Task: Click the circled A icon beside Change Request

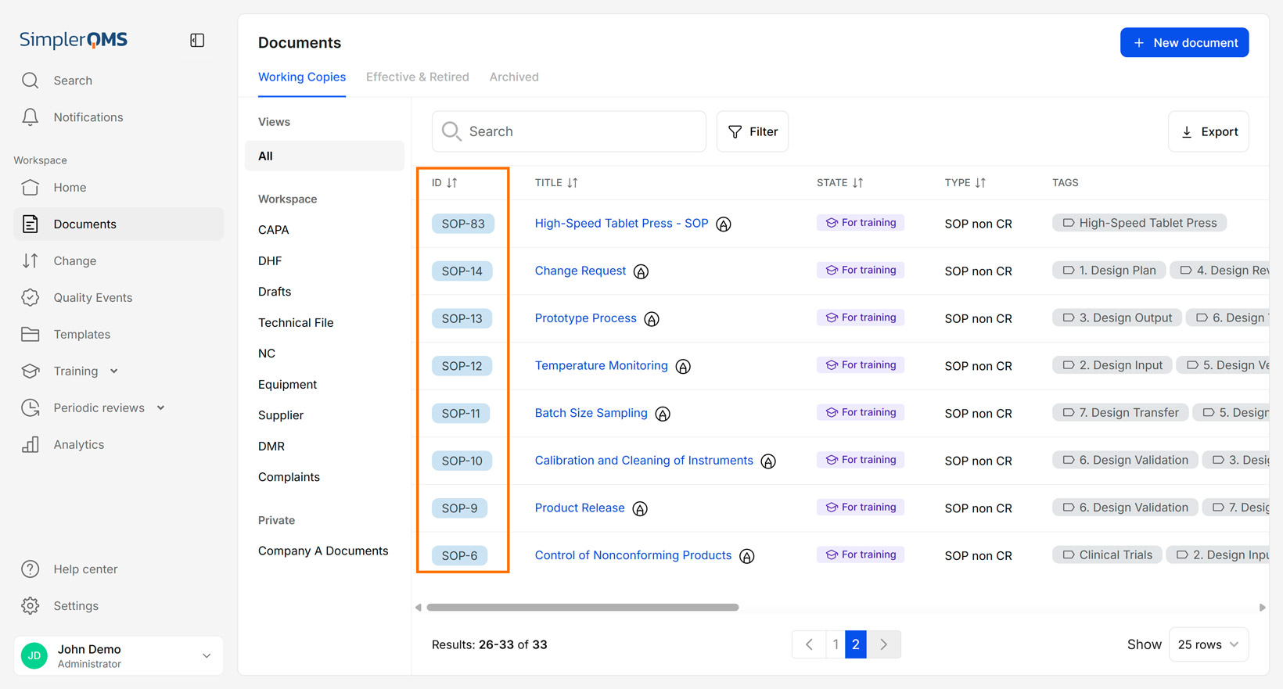Action: point(641,272)
